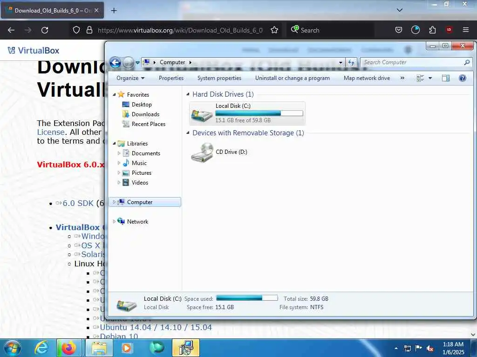Collapse Devices with Removable Storage group
The width and height of the screenshot is (477, 357).
pos(188,132)
